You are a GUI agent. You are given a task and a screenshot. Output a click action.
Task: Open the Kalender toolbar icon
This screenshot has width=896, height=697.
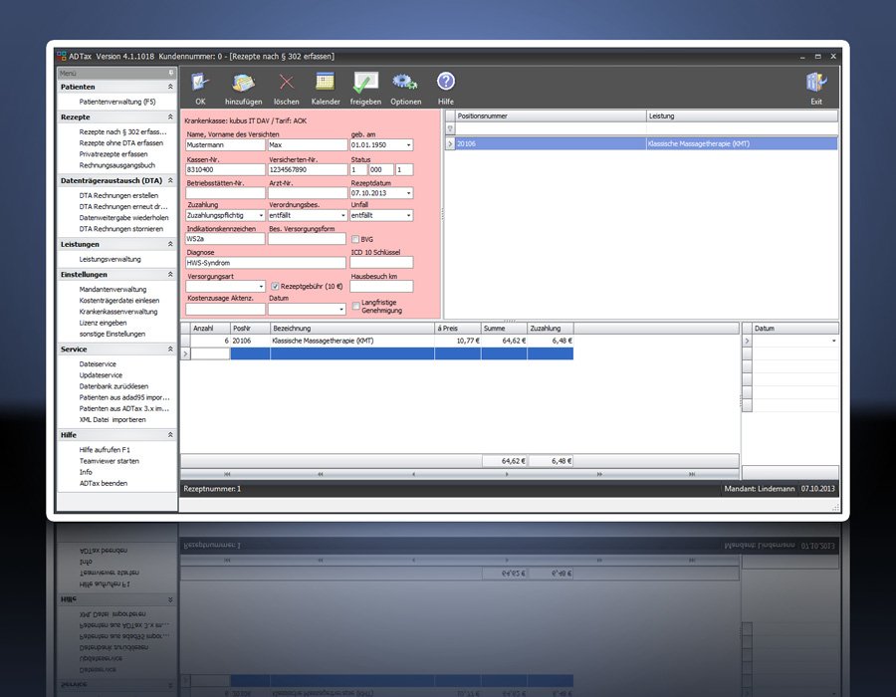point(326,83)
